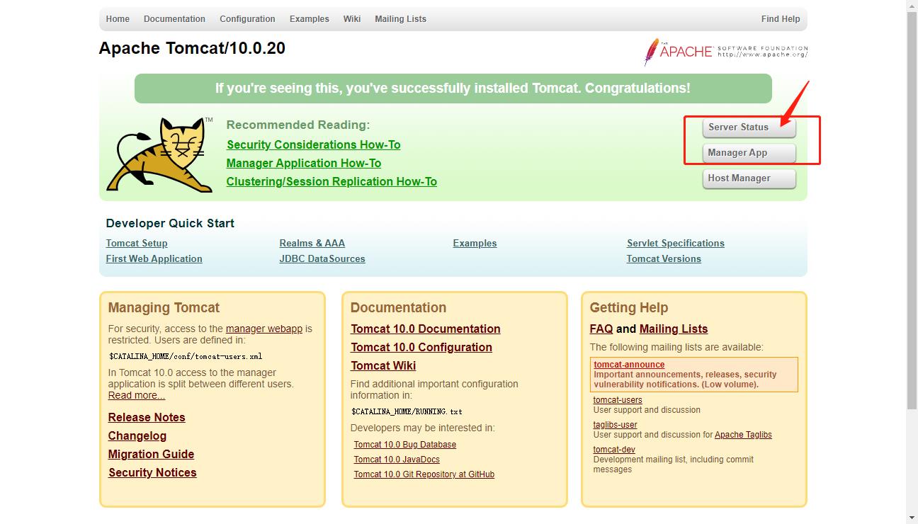
Task: Open the Security Notices link
Action: point(152,472)
